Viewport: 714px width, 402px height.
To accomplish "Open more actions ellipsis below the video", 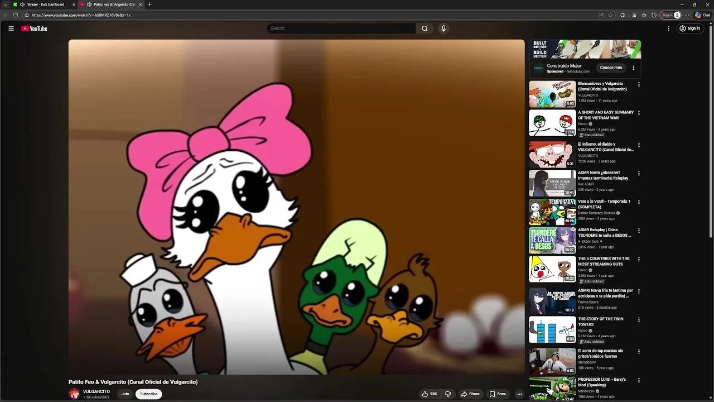I will pos(519,394).
